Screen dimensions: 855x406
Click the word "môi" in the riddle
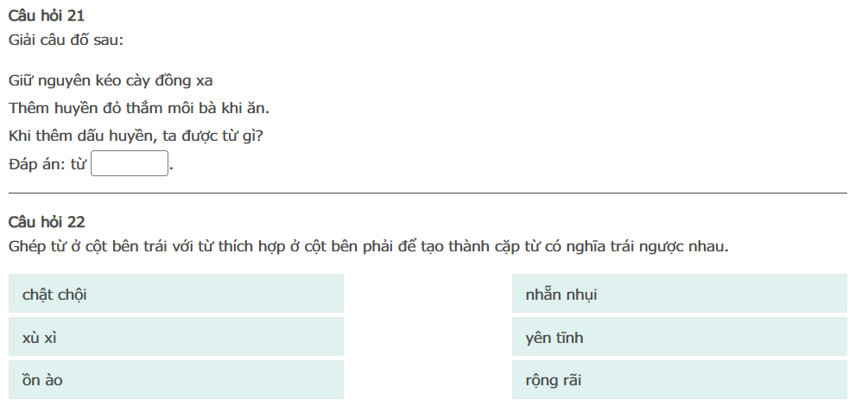pyautogui.click(x=187, y=109)
